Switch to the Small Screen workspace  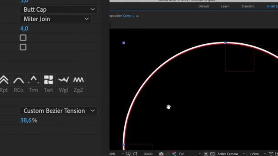(x=272, y=6)
